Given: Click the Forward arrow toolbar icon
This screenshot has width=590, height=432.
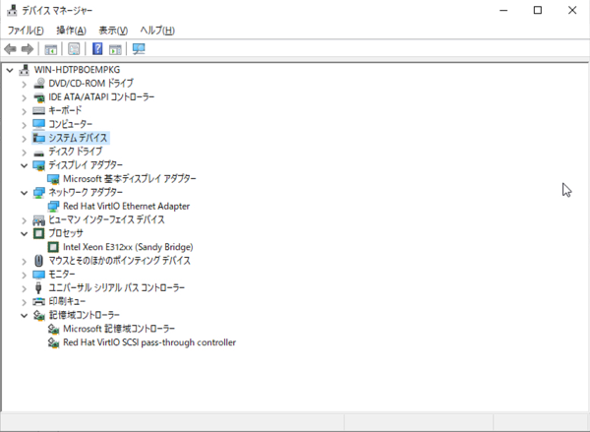Looking at the screenshot, I should point(28,49).
